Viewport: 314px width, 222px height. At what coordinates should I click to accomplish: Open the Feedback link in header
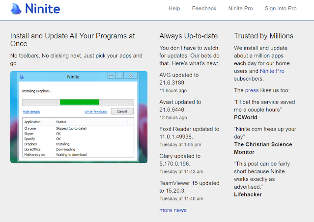pos(204,8)
